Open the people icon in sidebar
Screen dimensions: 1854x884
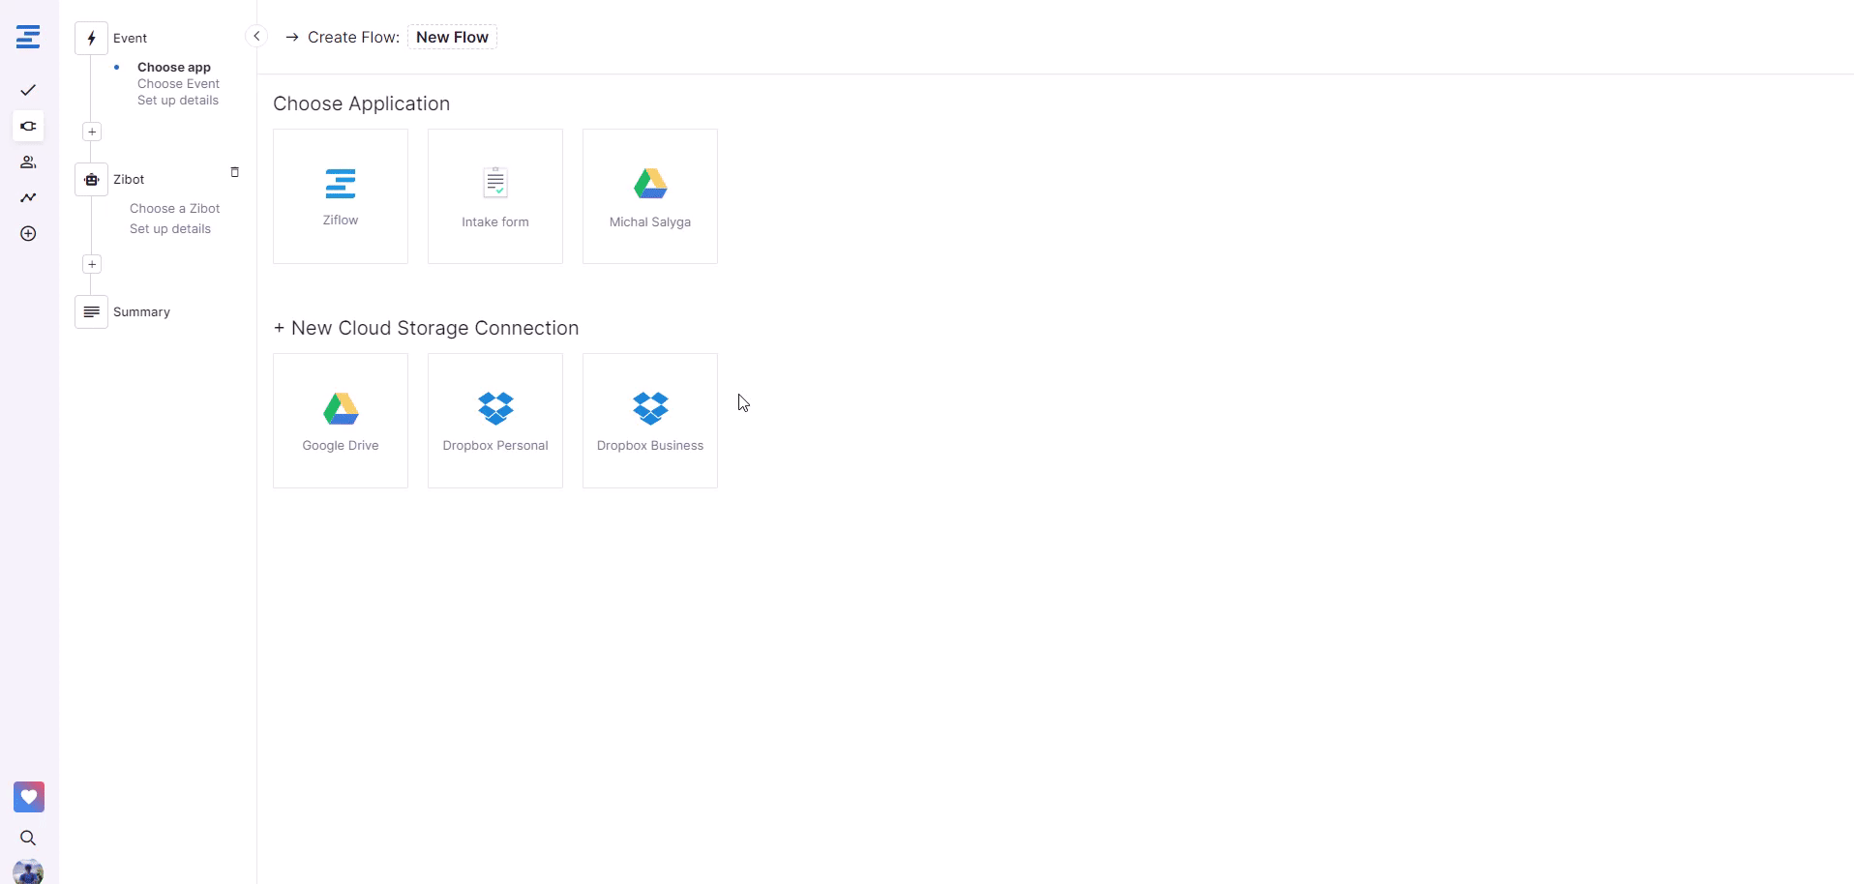(x=28, y=162)
